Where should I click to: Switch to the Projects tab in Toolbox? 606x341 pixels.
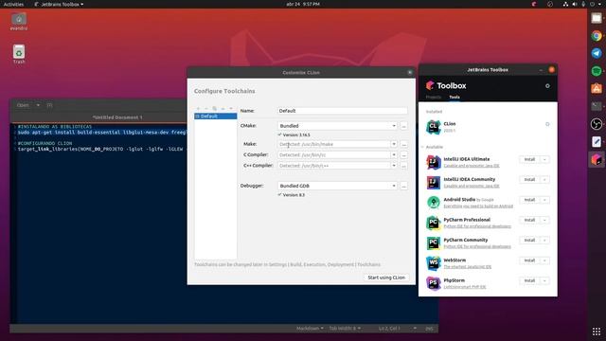point(434,97)
